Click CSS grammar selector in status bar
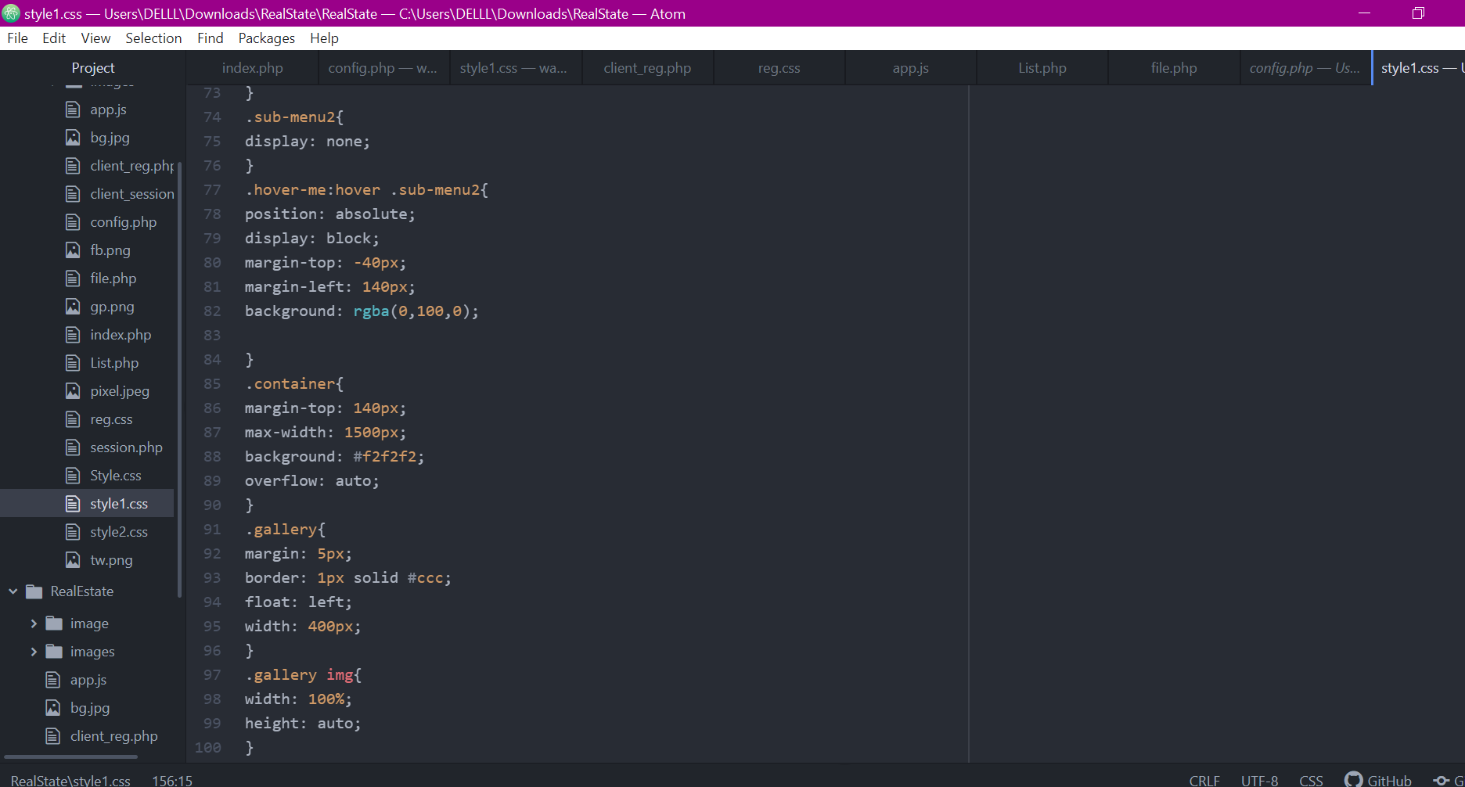 point(1311,780)
